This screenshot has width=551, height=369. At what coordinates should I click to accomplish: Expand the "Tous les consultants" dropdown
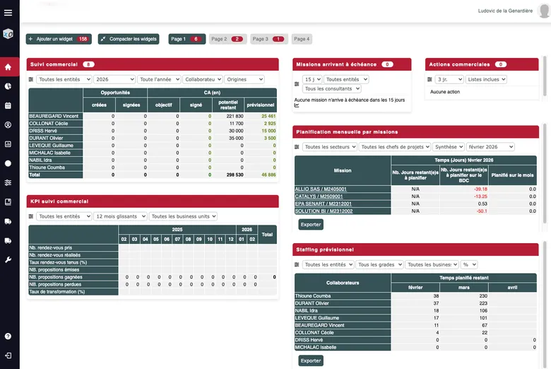(331, 89)
